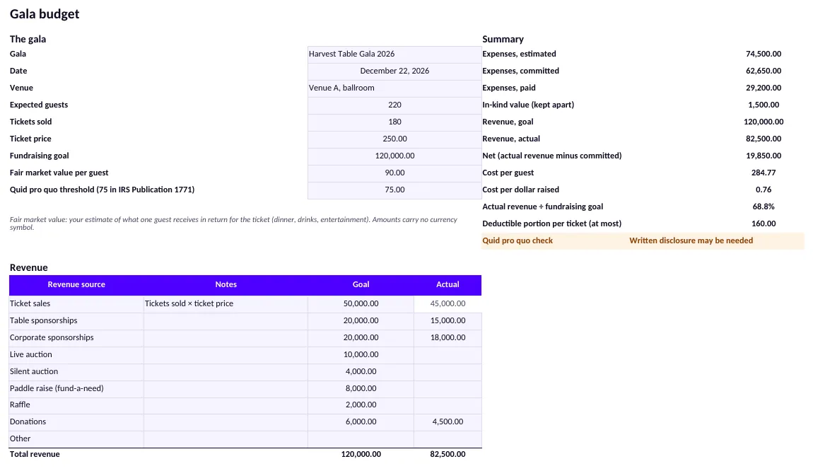Select Ticket sales actual 45,000.00
This screenshot has height=471, width=813.
click(448, 303)
